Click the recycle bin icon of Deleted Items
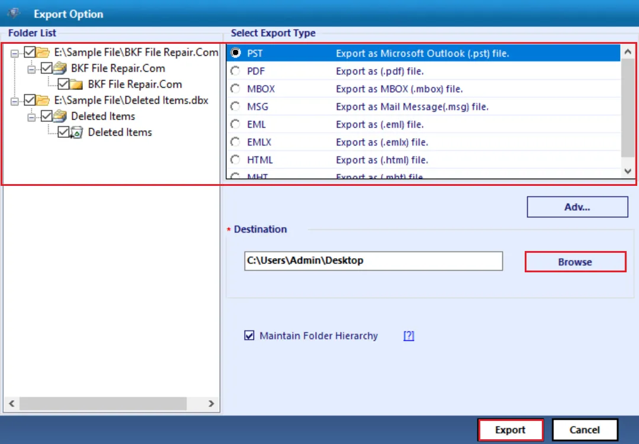Viewport: 639px width, 444px height. click(76, 133)
